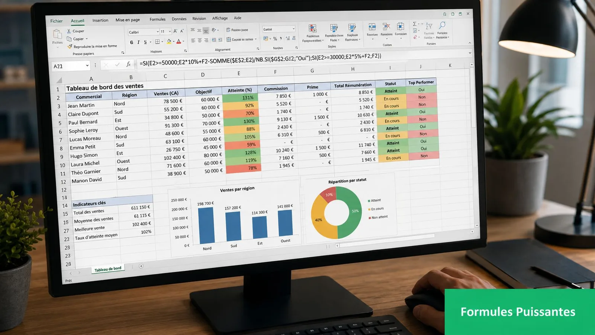This screenshot has width=595, height=335.
Task: Toggle underline formatting (S button)
Action: [x=145, y=42]
